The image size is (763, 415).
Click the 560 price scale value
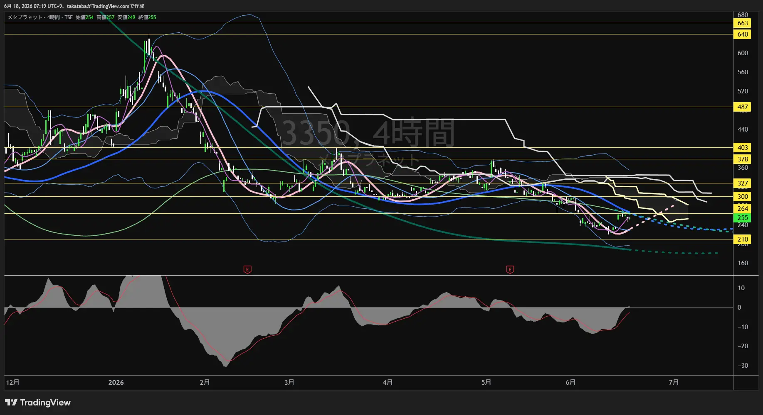point(743,72)
